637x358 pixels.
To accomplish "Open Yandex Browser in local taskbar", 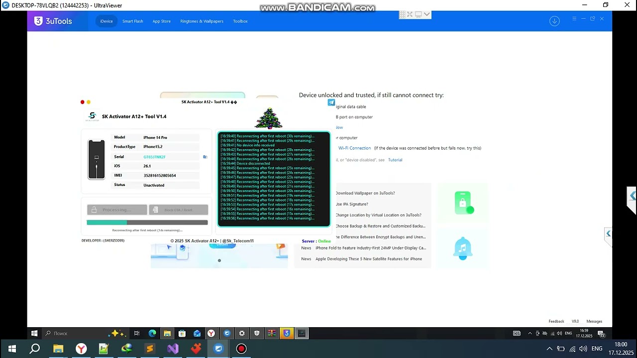I will 81,349.
